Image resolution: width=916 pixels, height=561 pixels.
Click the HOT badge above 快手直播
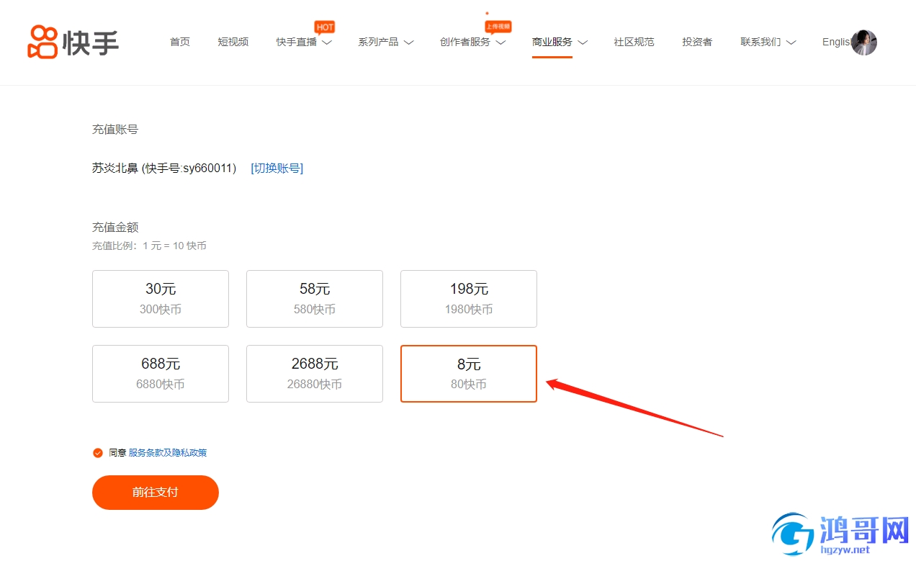(325, 27)
